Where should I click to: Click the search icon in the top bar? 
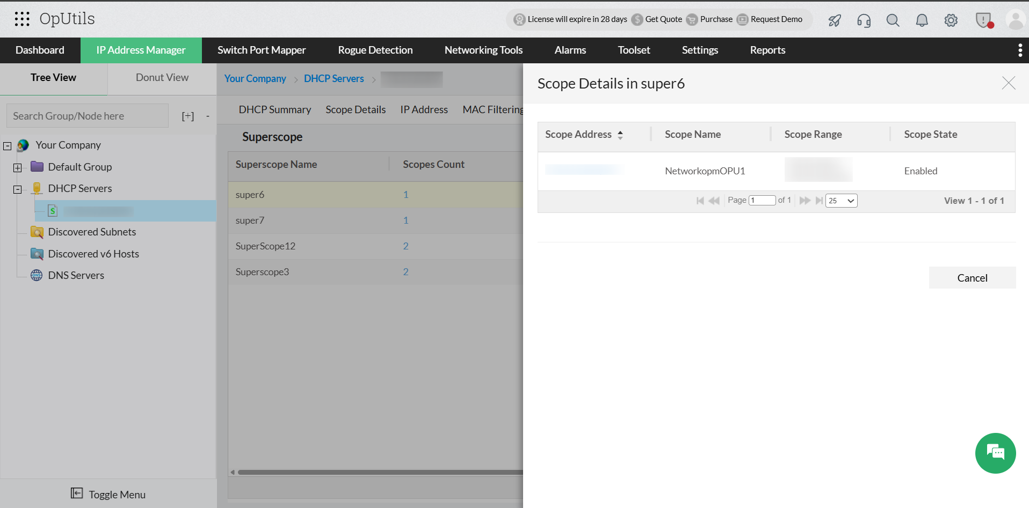coord(893,20)
